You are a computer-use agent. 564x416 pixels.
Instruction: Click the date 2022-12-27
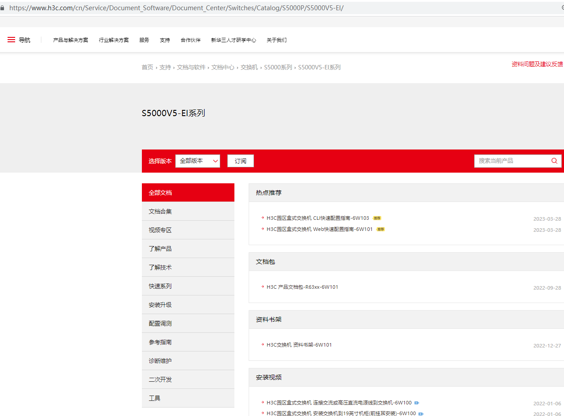pos(547,346)
